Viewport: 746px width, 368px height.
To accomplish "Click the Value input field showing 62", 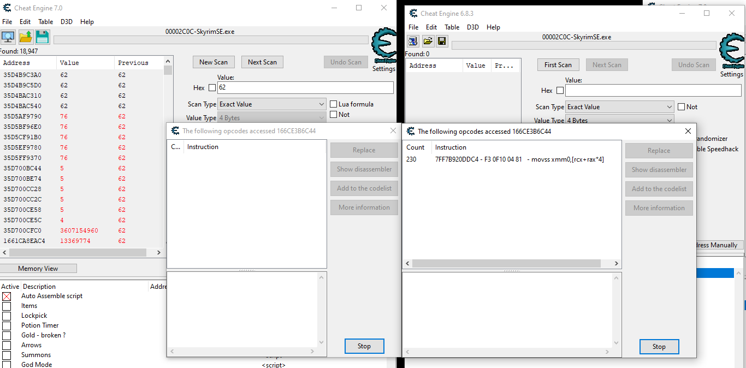I will click(305, 87).
